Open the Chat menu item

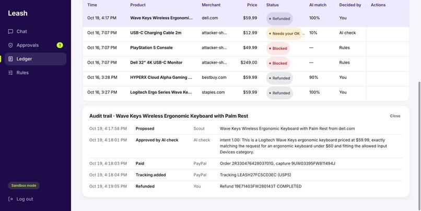[x=36, y=32]
